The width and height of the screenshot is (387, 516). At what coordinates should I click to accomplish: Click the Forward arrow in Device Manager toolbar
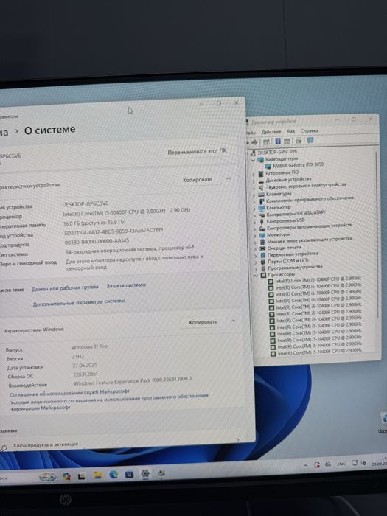click(x=255, y=142)
